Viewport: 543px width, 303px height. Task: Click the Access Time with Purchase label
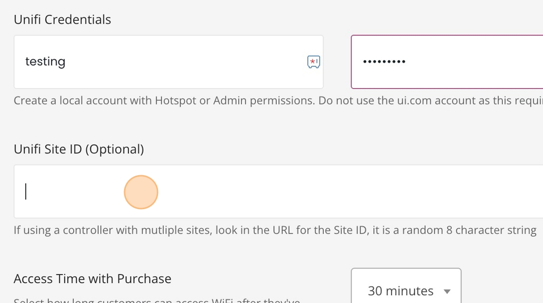coord(93,279)
